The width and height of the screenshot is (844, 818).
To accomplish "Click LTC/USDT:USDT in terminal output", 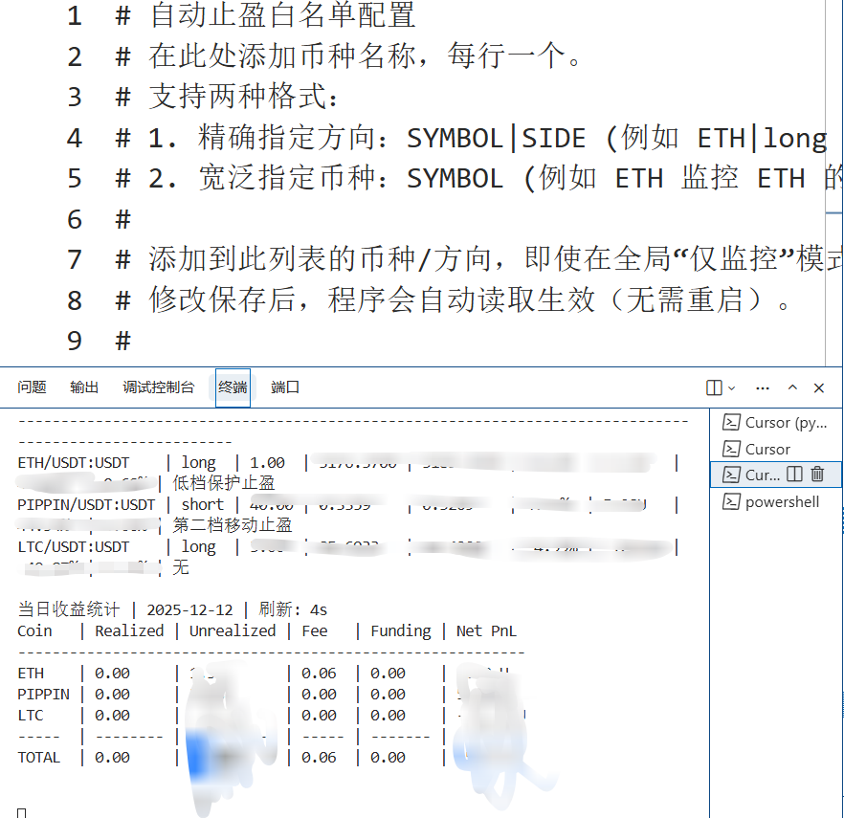I will [74, 547].
